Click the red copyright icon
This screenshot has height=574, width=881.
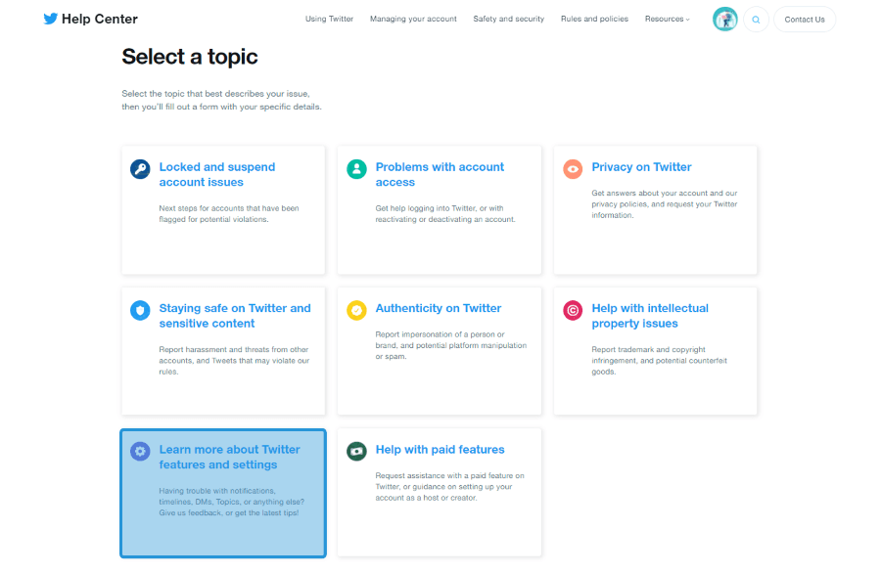pos(573,310)
